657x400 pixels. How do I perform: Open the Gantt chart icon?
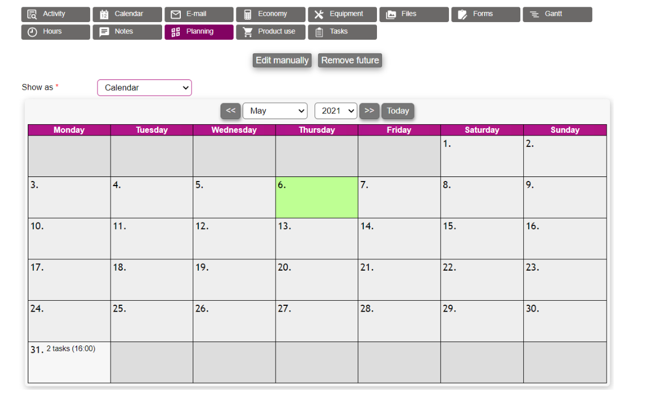point(534,14)
